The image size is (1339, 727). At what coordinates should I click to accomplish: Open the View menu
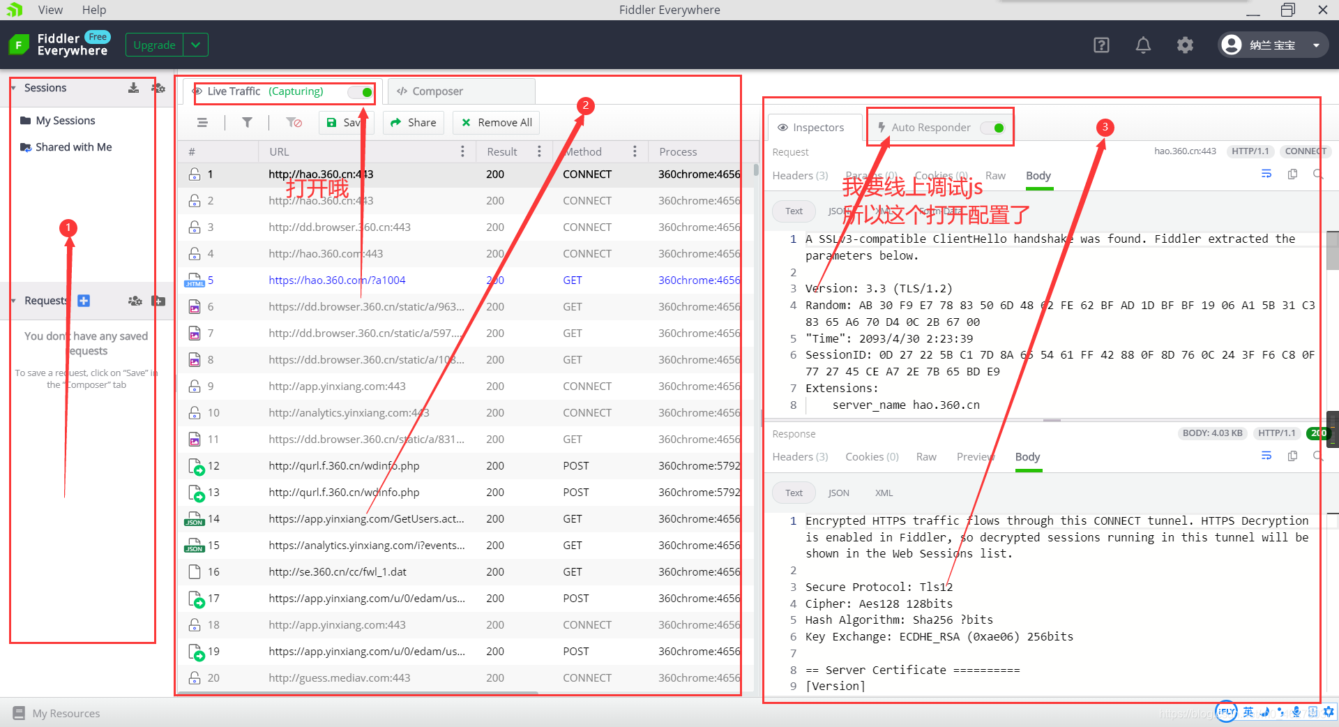50,10
